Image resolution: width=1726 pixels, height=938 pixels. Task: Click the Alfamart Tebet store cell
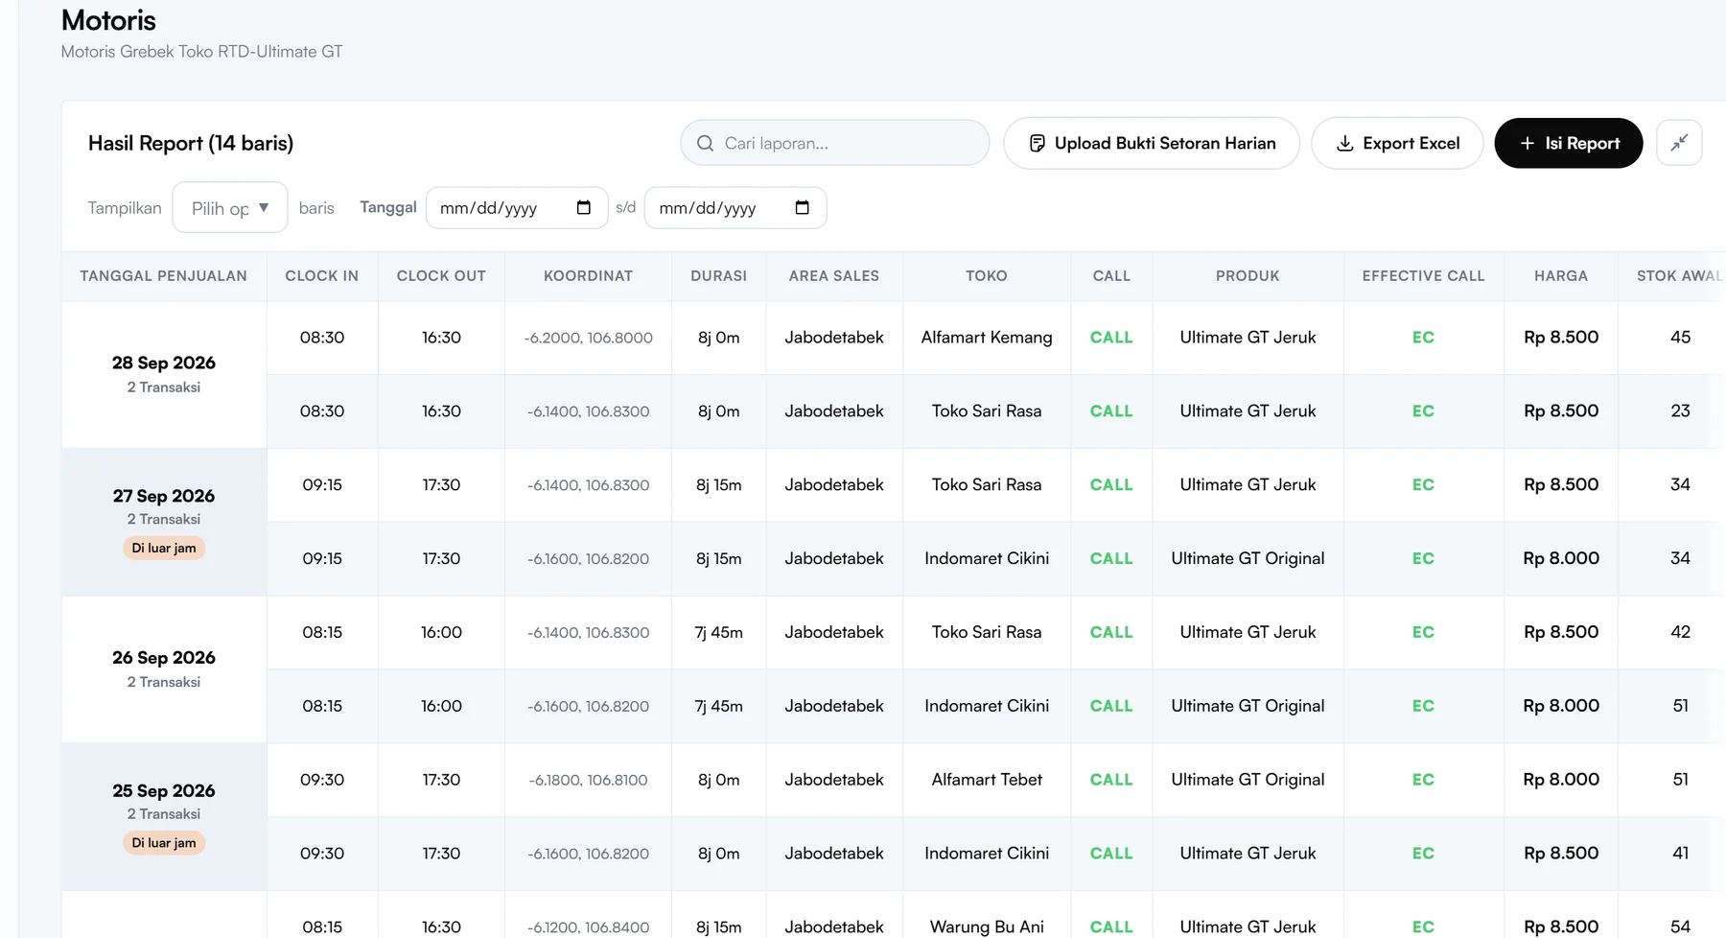click(x=987, y=780)
